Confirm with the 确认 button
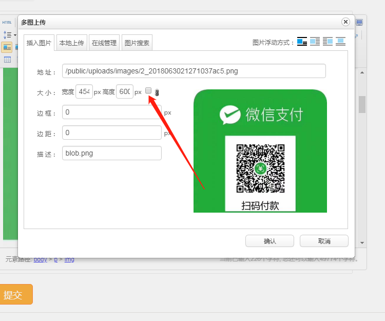 269,241
